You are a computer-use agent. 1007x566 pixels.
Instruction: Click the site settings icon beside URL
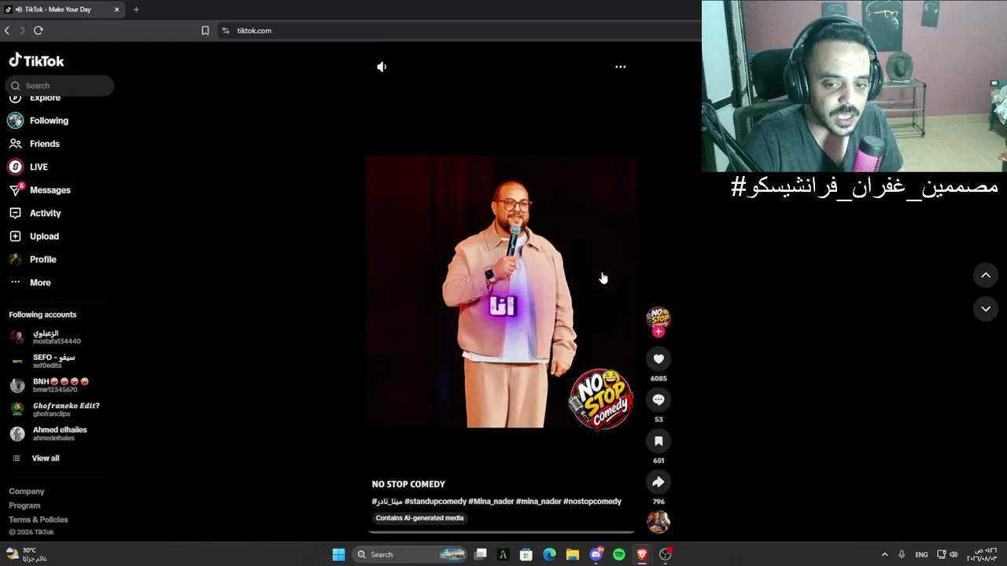click(226, 31)
